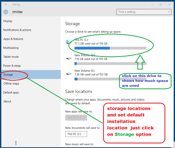Maximize the Settings window
The image size is (175, 148).
pyautogui.click(x=161, y=5)
